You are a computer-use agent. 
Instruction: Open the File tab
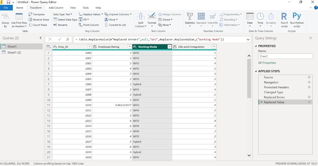(x=6, y=7)
